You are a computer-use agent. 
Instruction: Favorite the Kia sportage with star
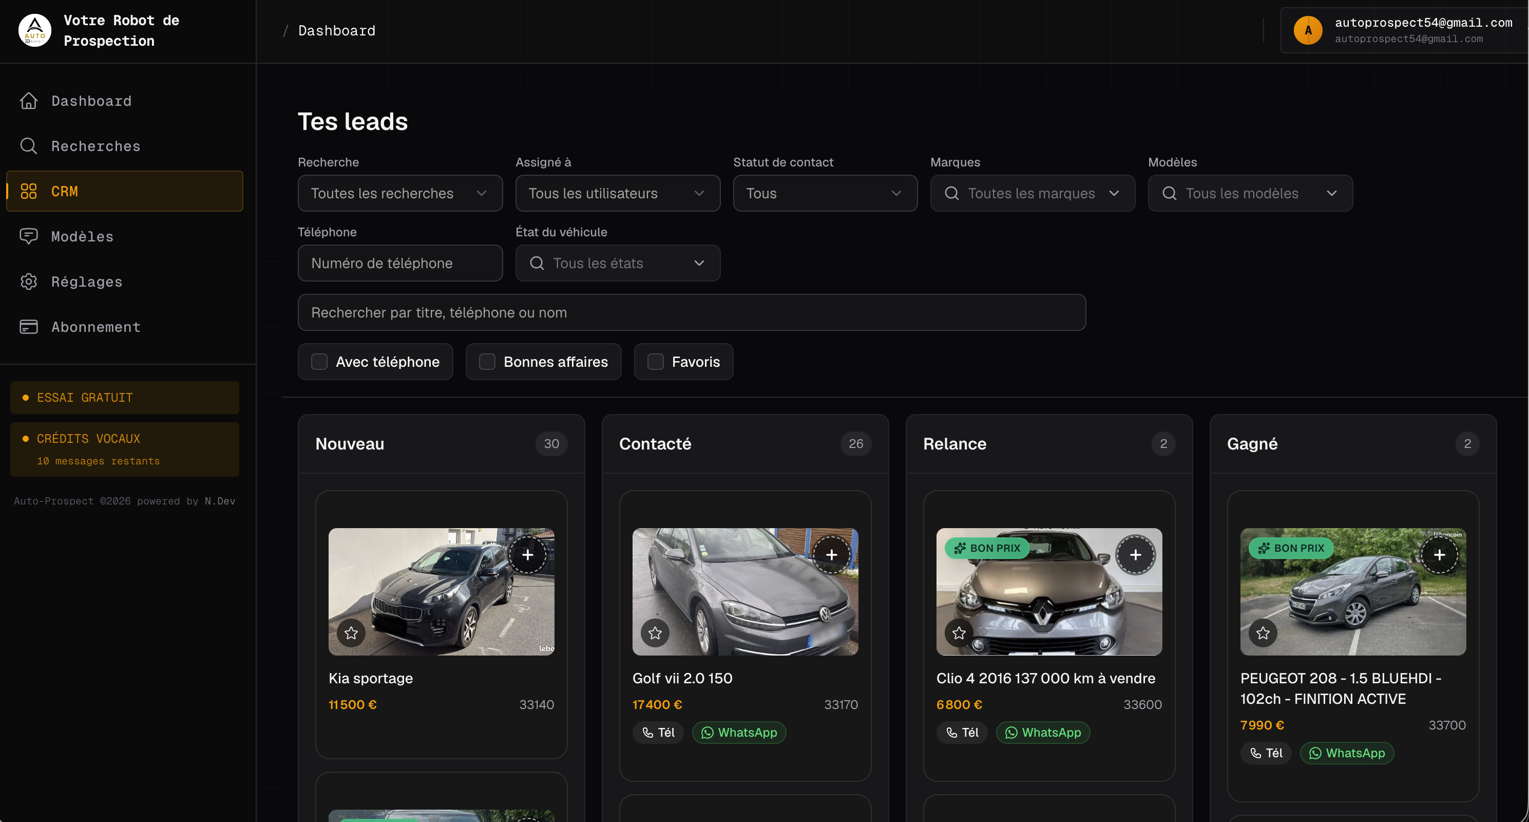(x=351, y=633)
